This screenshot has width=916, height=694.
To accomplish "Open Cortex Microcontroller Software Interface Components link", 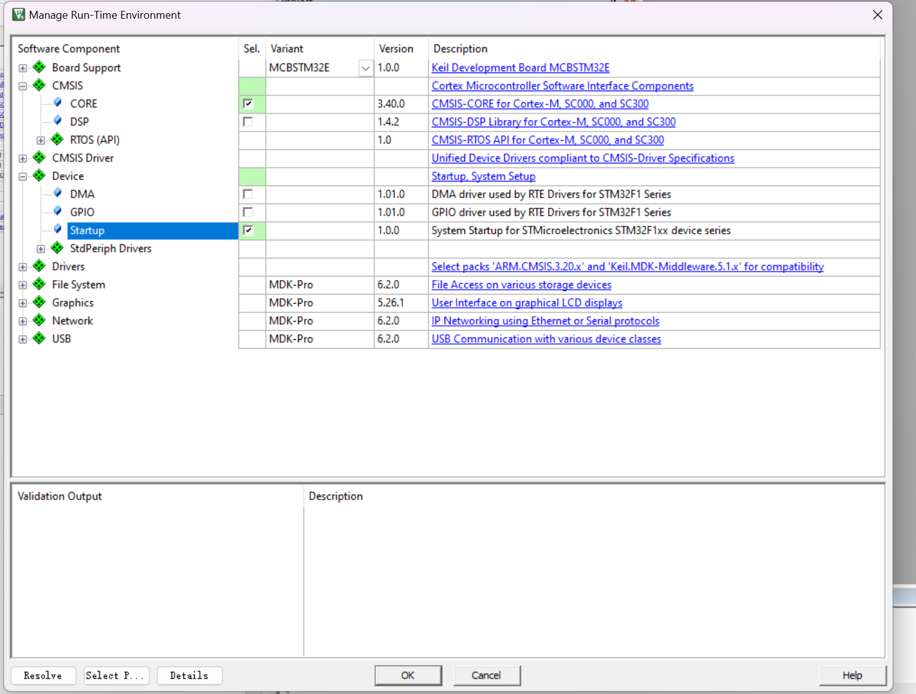I will click(562, 86).
